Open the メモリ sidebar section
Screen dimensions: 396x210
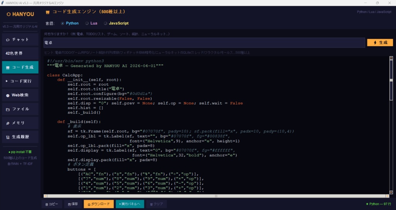(20, 123)
